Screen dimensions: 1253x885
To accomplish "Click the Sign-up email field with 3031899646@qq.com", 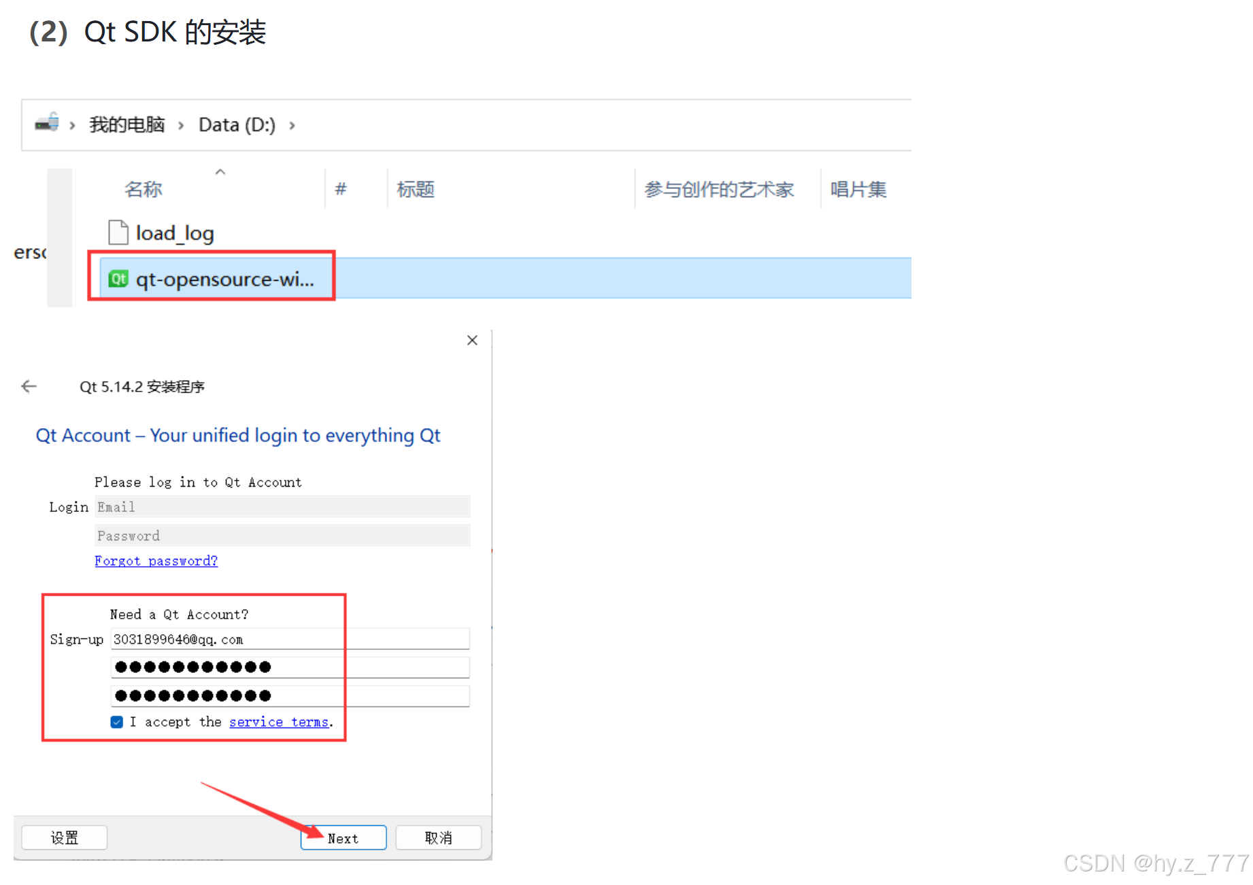I will pos(290,639).
